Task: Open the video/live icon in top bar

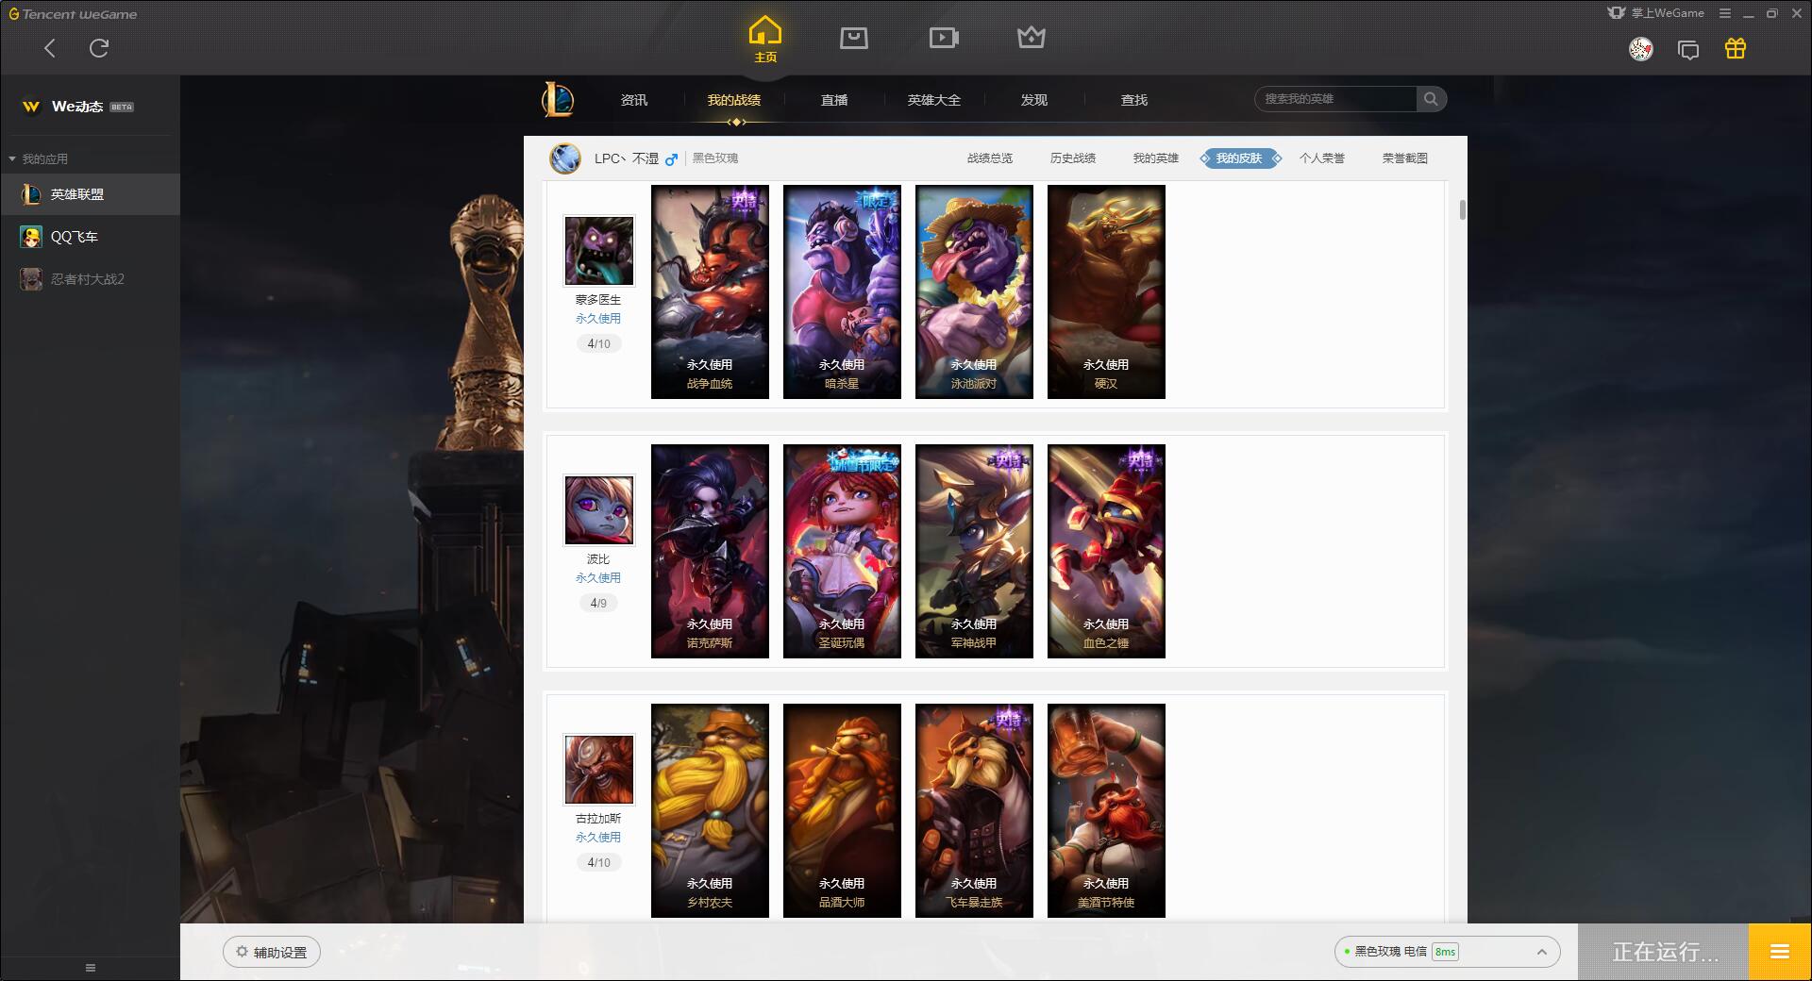Action: pos(944,38)
